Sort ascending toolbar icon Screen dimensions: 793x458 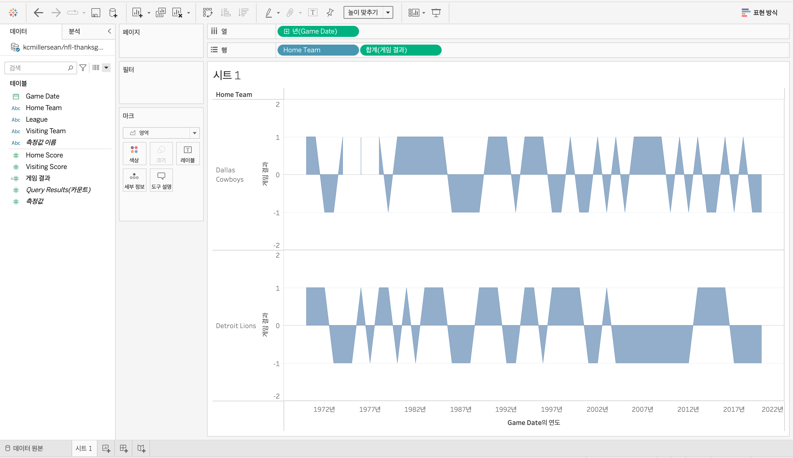pyautogui.click(x=226, y=13)
